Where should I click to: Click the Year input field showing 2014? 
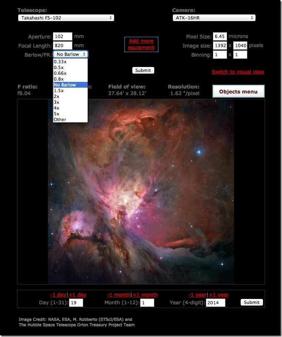215,303
